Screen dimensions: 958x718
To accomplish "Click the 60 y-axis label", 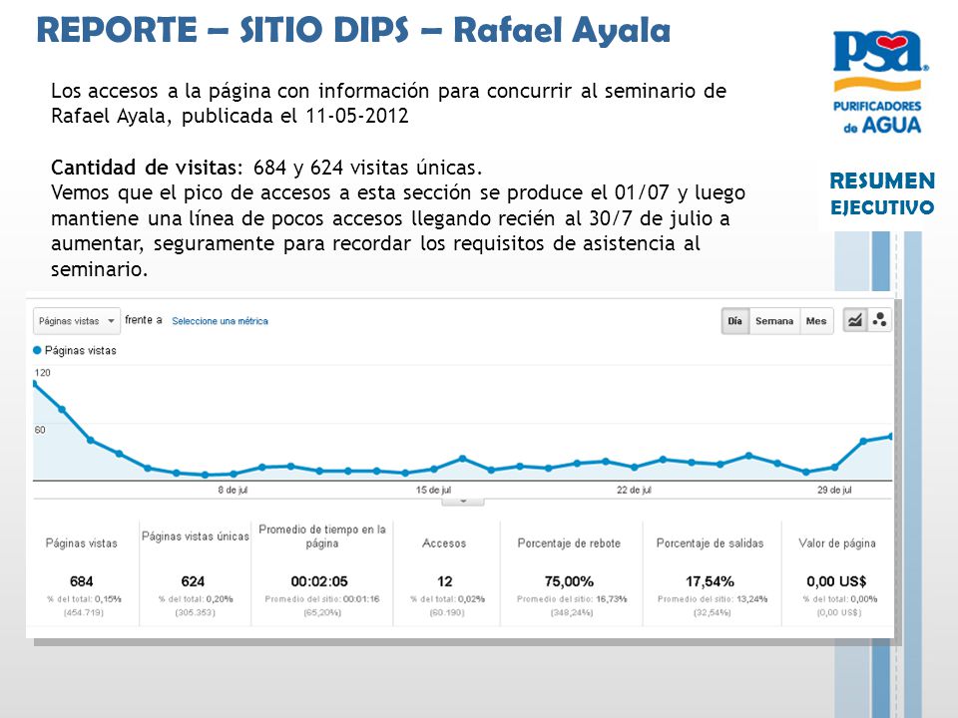I will click(x=40, y=430).
